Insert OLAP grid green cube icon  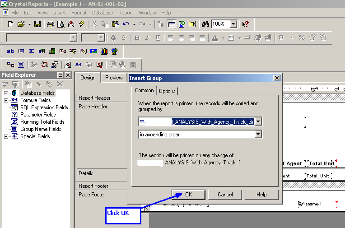point(52,51)
